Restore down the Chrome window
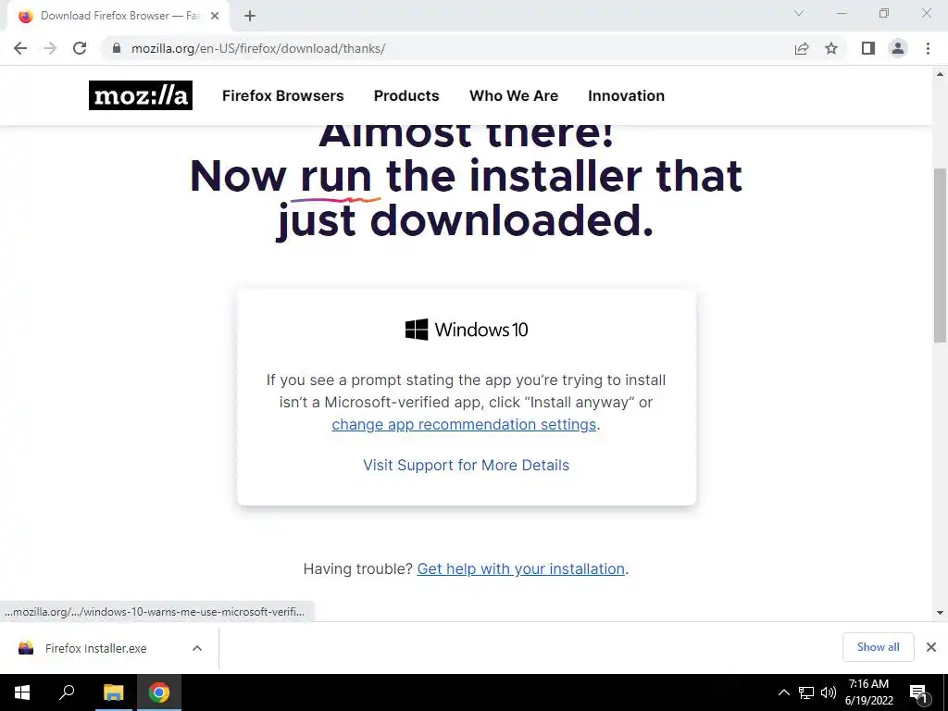948x711 pixels. pyautogui.click(x=884, y=13)
